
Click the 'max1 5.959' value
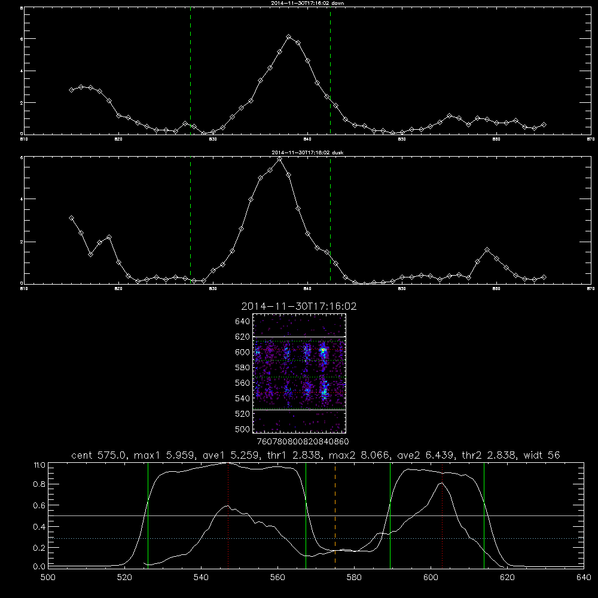click(165, 455)
